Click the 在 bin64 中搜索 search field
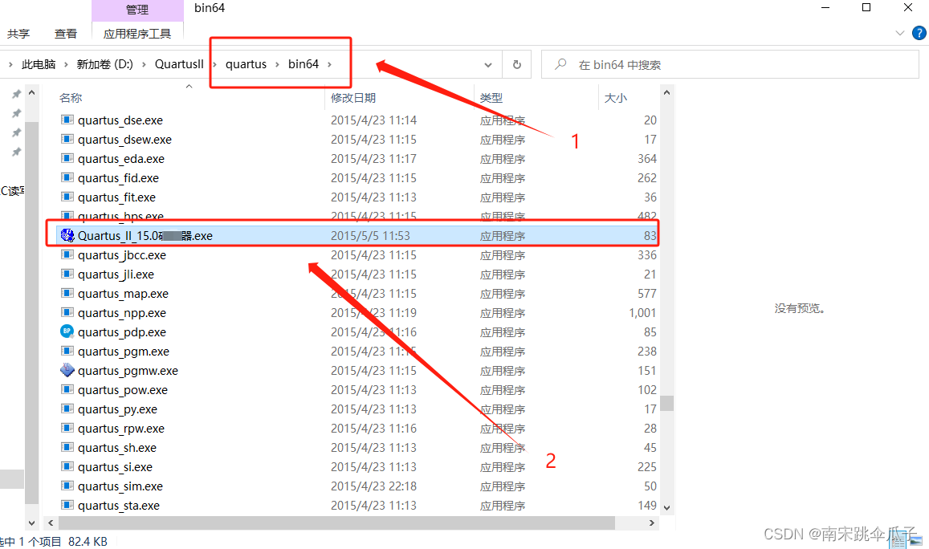Viewport: 929px width, 549px height. [x=731, y=64]
